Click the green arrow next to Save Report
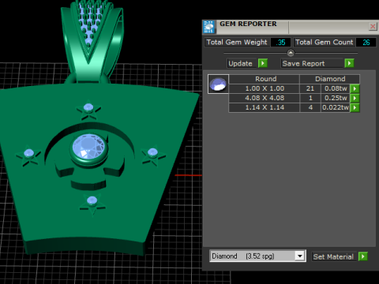379x284 pixels. coord(349,63)
